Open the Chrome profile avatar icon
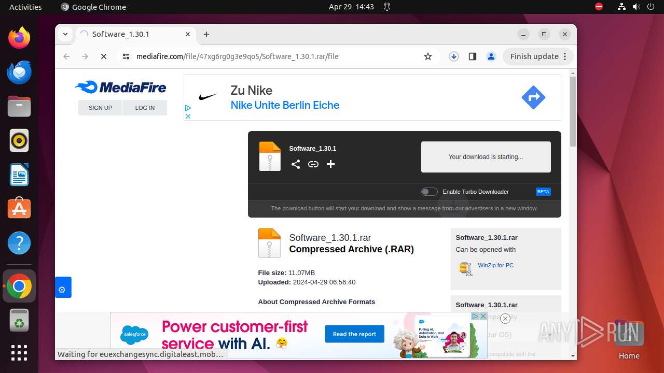Viewport: 664px width, 373px height. tap(491, 56)
